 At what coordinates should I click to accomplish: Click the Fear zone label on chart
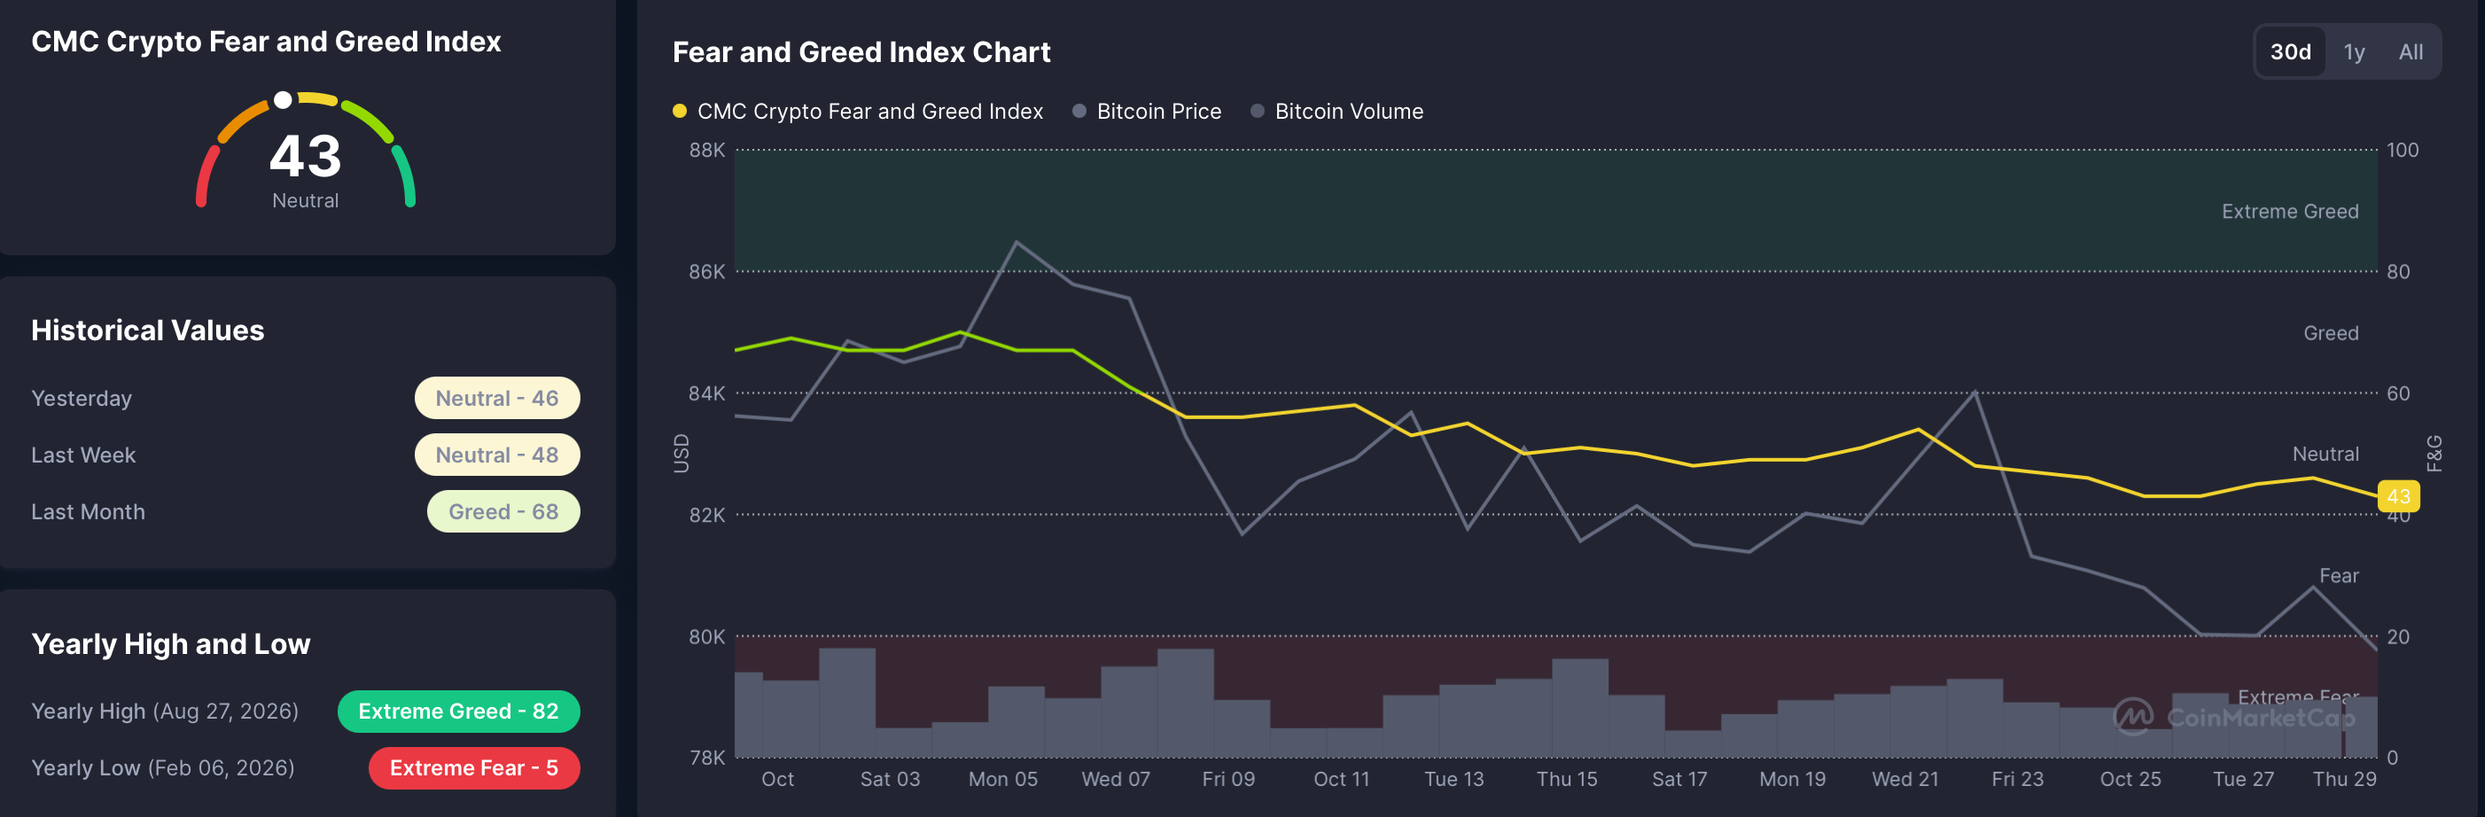2339,577
